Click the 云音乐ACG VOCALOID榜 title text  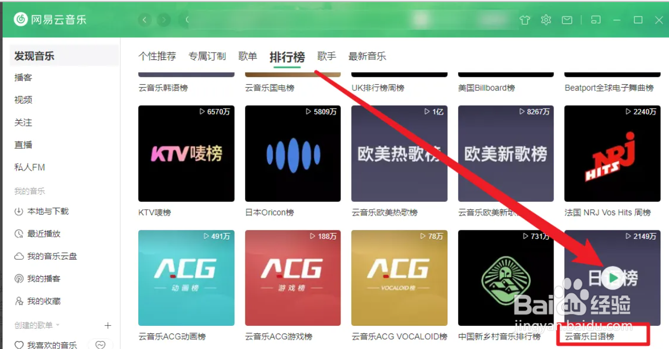point(399,337)
